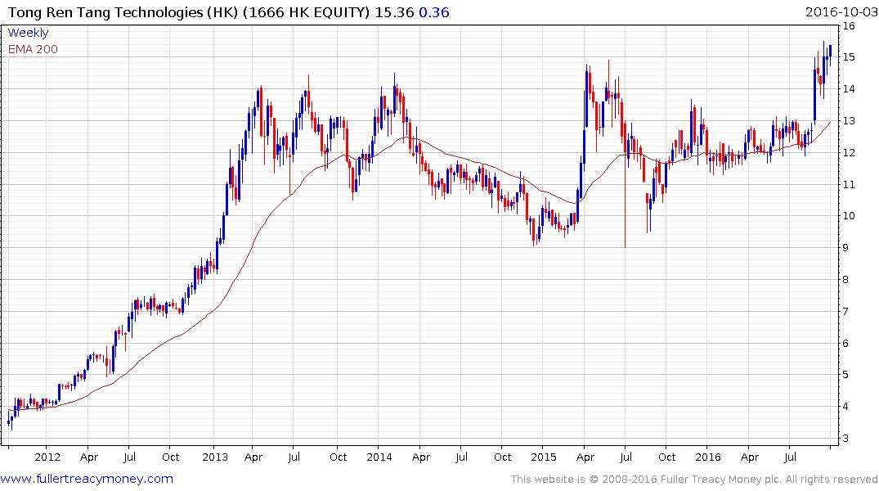Screen dimensions: 879x491
Task: Click the 9 price axis label
Action: [846, 247]
